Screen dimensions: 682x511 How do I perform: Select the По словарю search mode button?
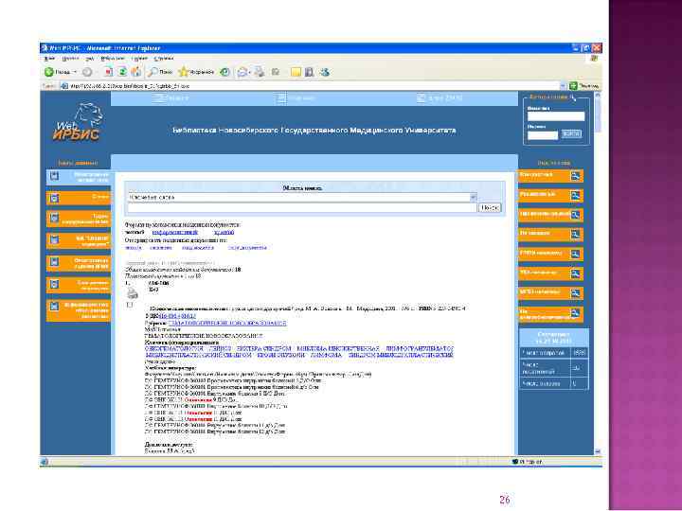click(550, 235)
